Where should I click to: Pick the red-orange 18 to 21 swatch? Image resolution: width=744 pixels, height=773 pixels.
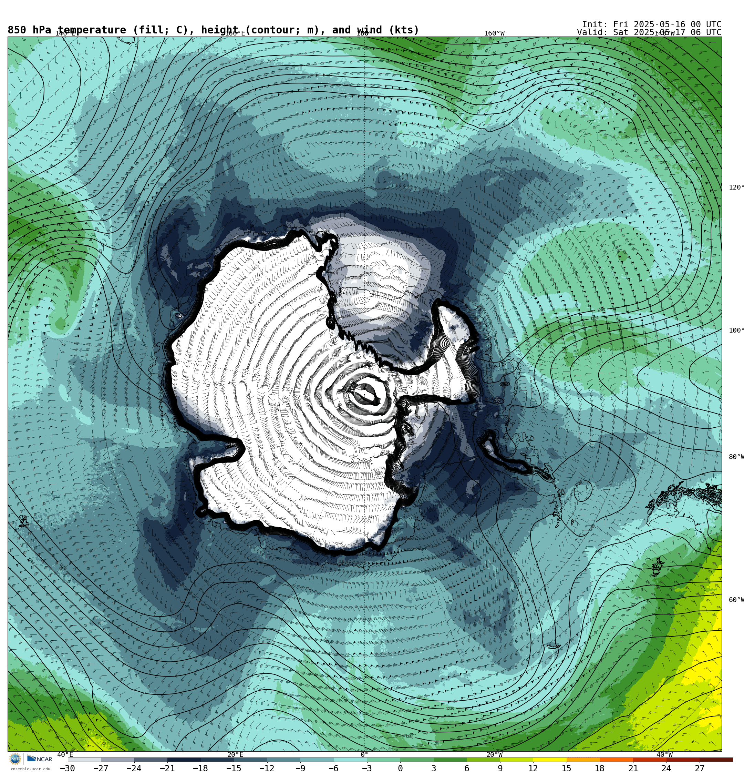pos(616,760)
